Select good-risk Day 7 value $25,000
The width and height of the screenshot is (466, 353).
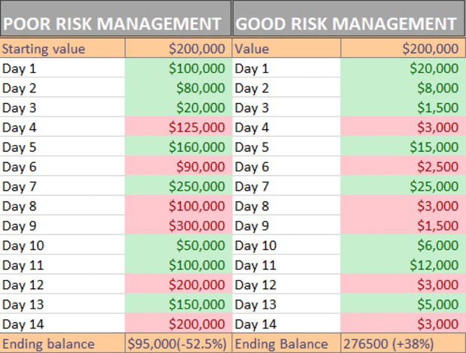point(403,186)
